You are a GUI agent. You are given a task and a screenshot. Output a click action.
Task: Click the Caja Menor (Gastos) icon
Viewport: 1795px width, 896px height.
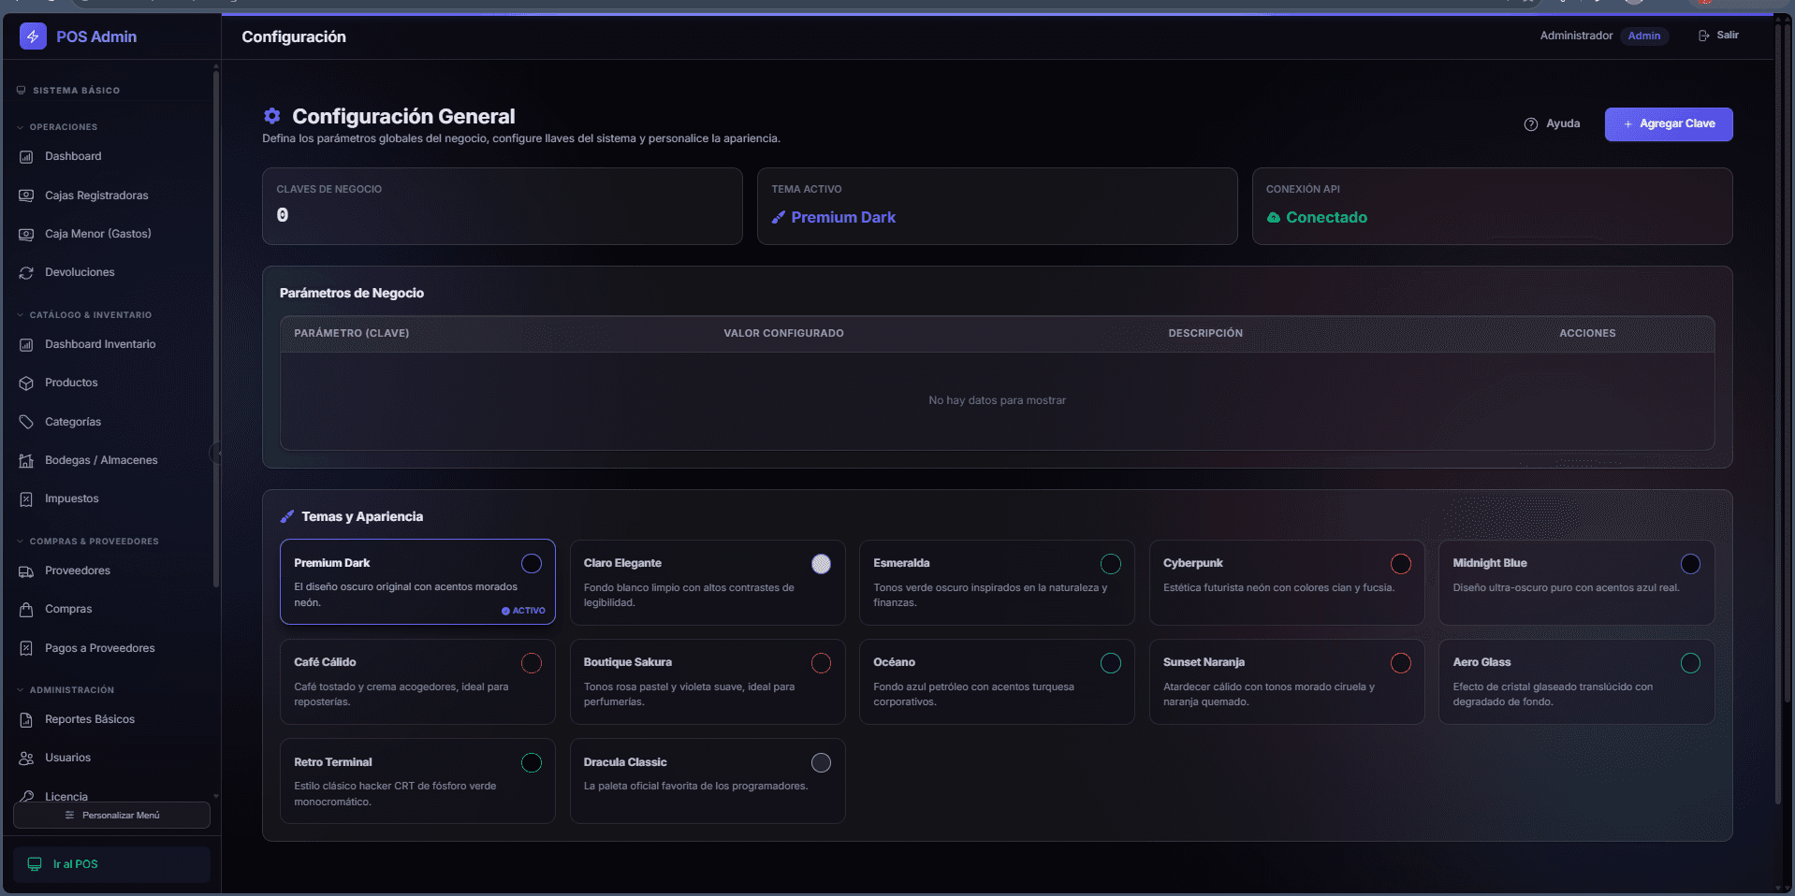[x=26, y=234]
